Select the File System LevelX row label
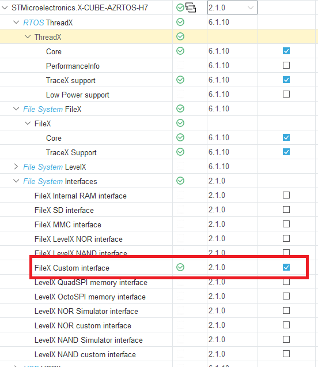 coord(55,167)
